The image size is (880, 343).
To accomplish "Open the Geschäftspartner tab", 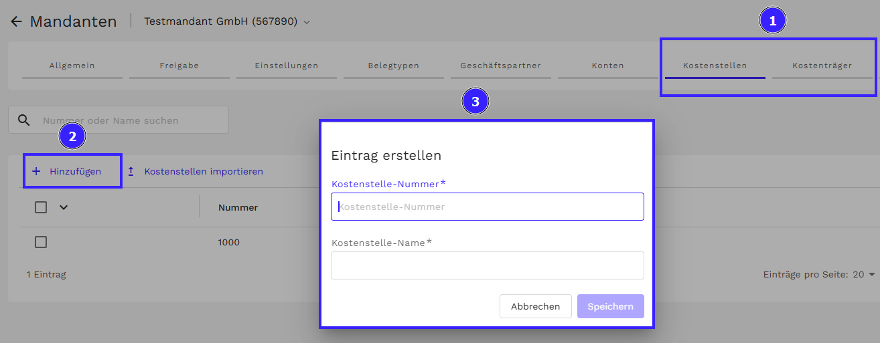I will (x=501, y=66).
